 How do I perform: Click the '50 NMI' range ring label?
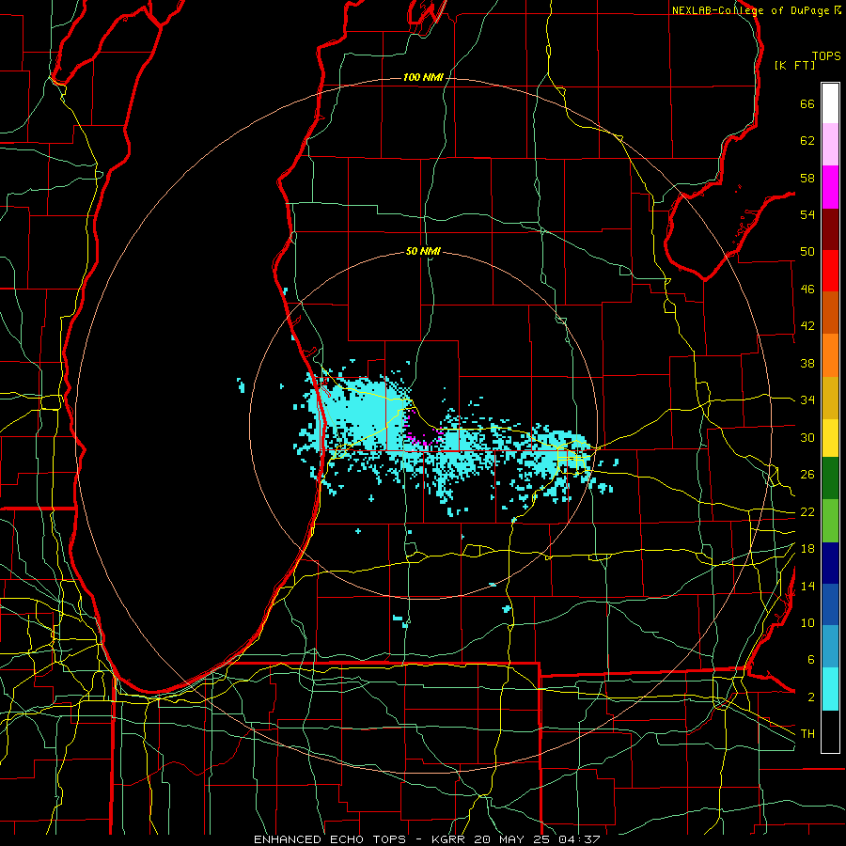423,251
